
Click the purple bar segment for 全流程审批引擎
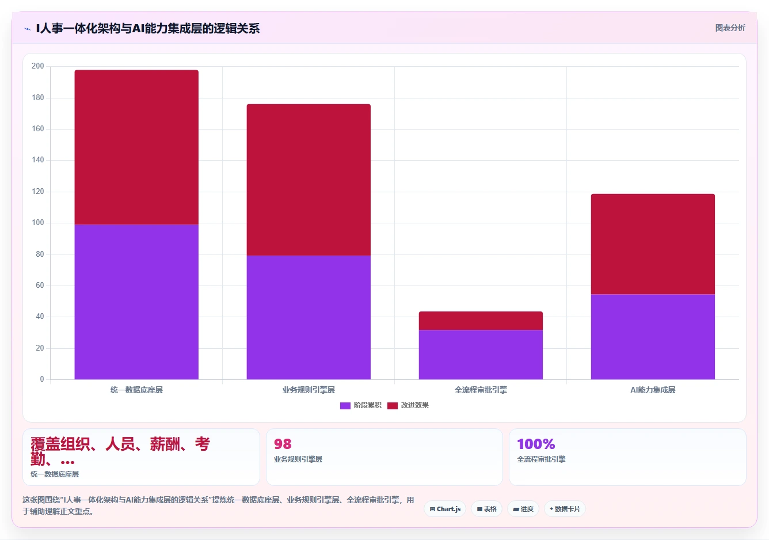(481, 355)
